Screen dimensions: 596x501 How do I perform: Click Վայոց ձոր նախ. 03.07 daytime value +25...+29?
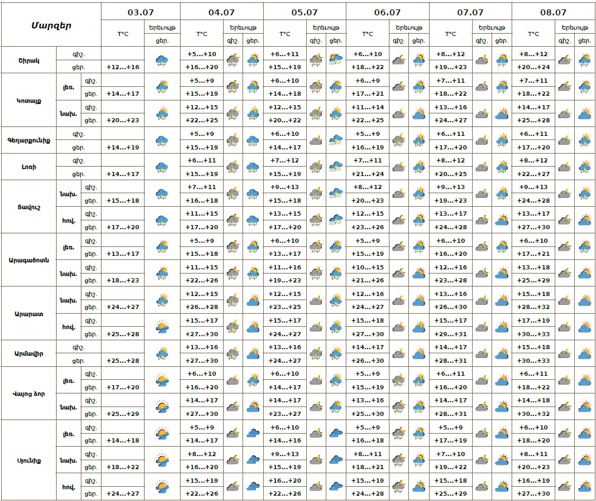click(x=123, y=414)
